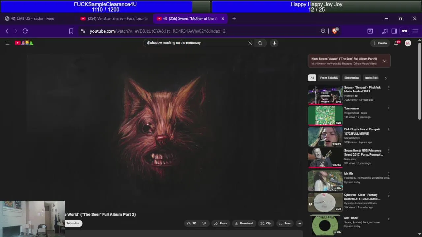Image resolution: width=422 pixels, height=237 pixels.
Task: Open a new browser tab
Action: coord(234,19)
